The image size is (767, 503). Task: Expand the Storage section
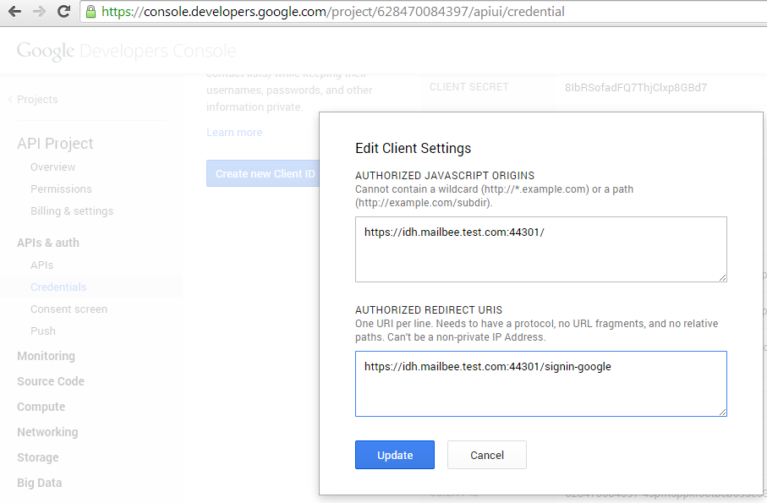tap(38, 457)
